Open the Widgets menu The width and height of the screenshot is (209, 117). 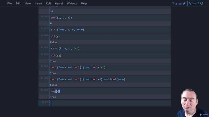coord(72,4)
